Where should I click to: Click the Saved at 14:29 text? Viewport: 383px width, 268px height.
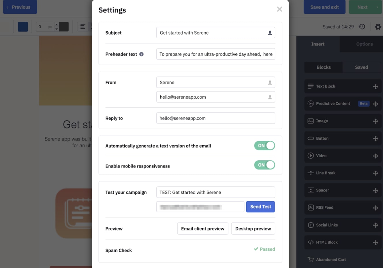(x=338, y=27)
